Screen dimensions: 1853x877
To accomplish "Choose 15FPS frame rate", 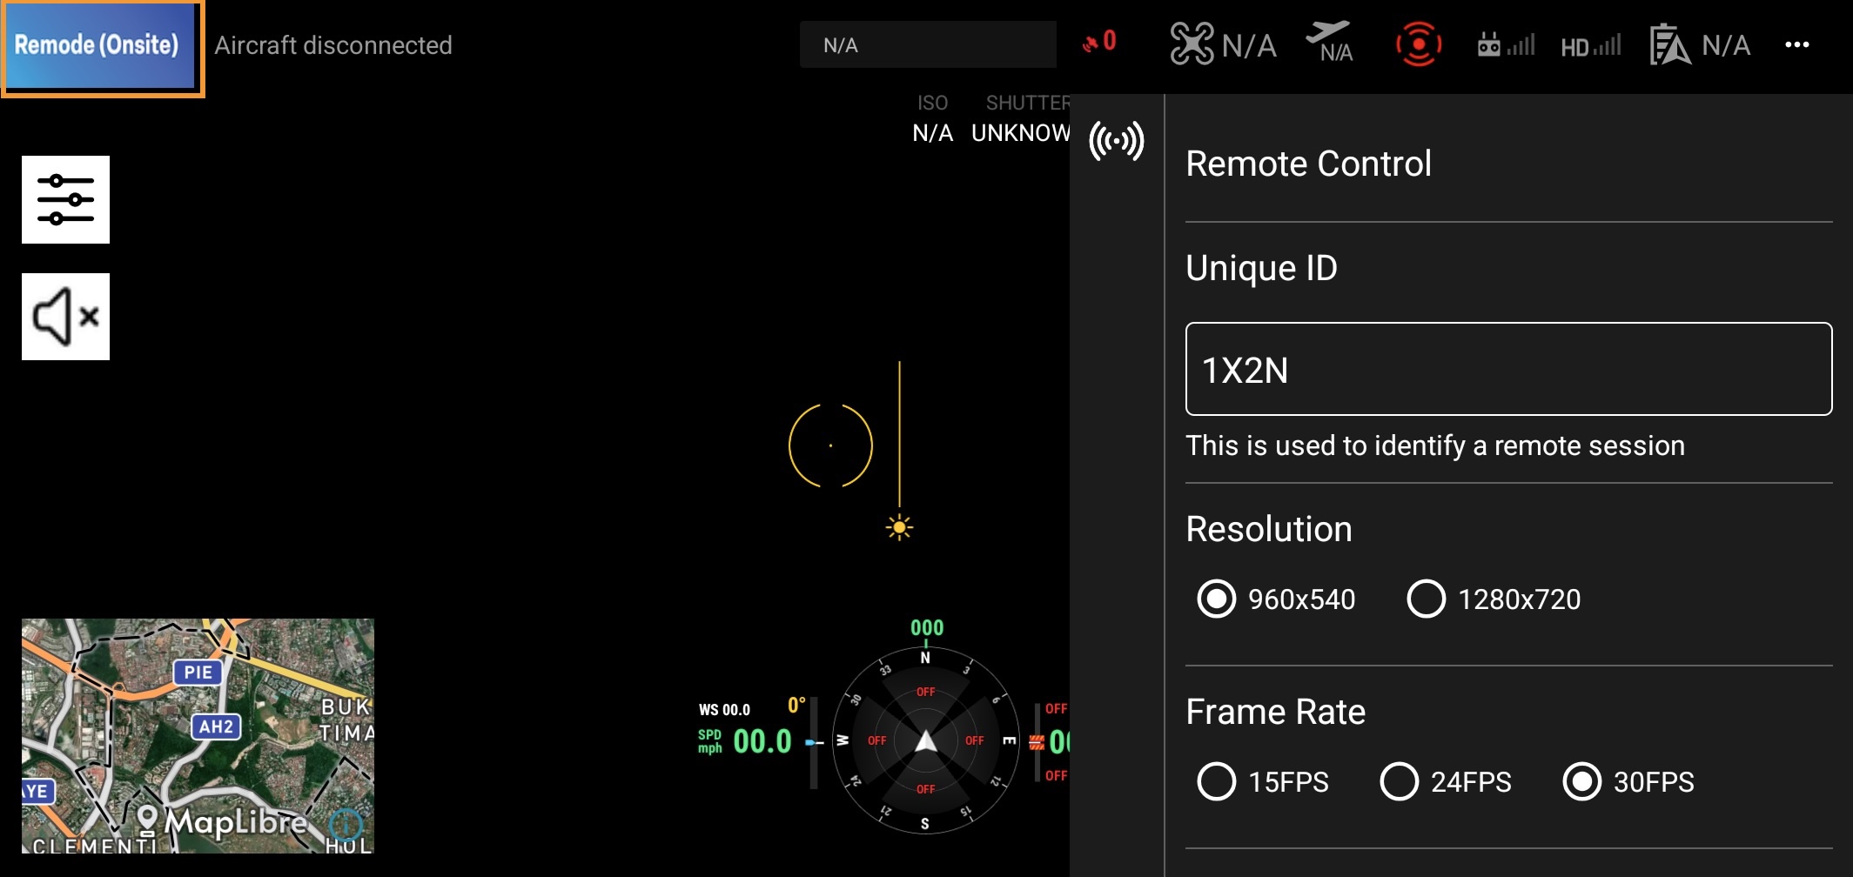I will (x=1263, y=781).
